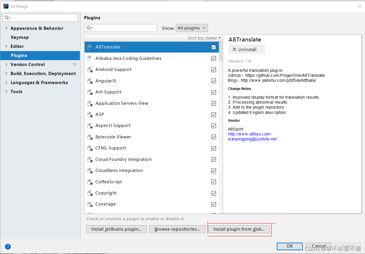Open the Version Control settings page
This screenshot has width=365, height=254.
pyautogui.click(x=28, y=65)
